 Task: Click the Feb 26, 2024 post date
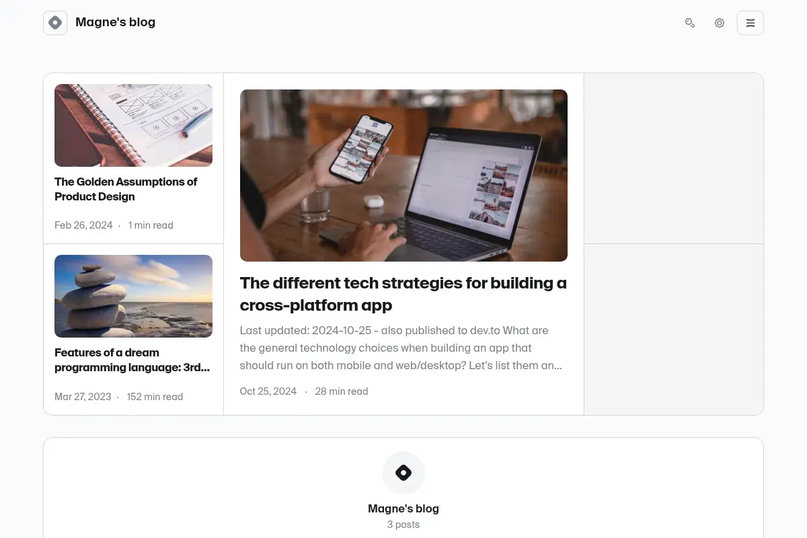(83, 225)
